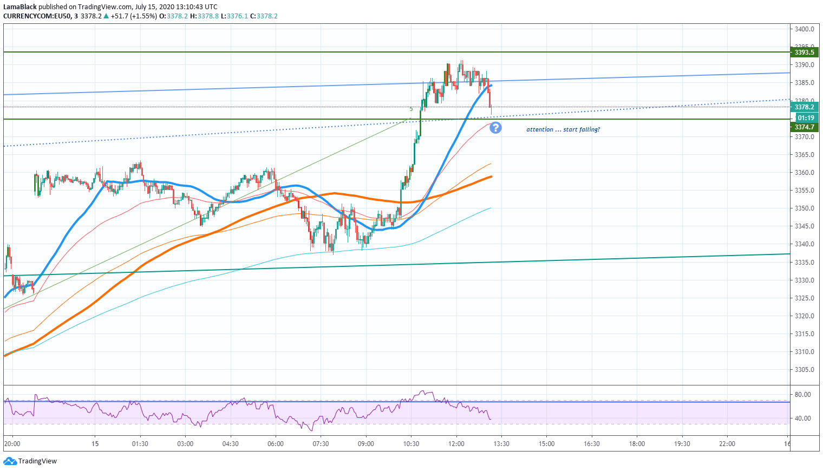Click the 3400.0 price axis label
Image resolution: width=823 pixels, height=471 pixels.
click(x=805, y=29)
